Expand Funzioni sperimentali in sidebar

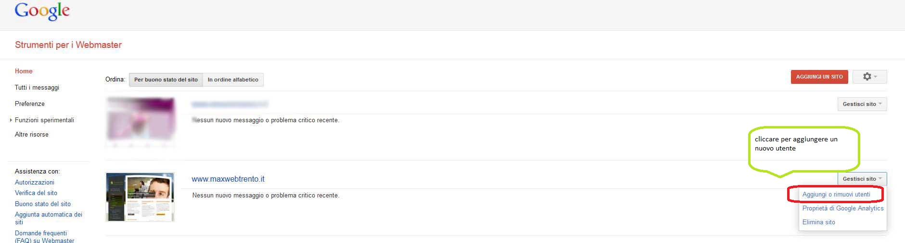(44, 120)
